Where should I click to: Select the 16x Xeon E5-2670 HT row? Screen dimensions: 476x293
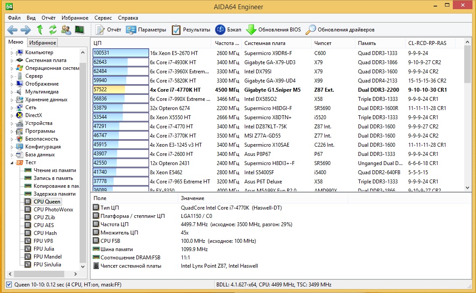click(277, 53)
